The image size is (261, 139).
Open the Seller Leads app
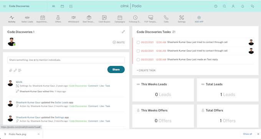click(27, 19)
